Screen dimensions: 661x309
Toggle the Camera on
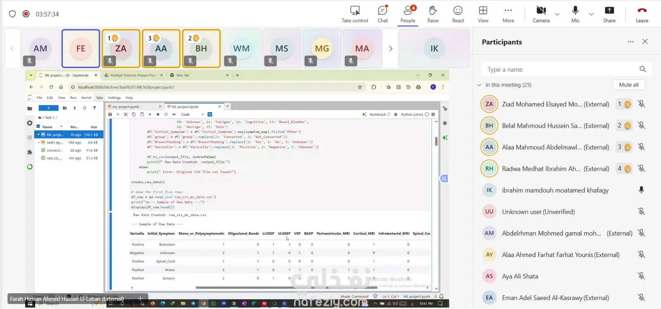point(541,14)
